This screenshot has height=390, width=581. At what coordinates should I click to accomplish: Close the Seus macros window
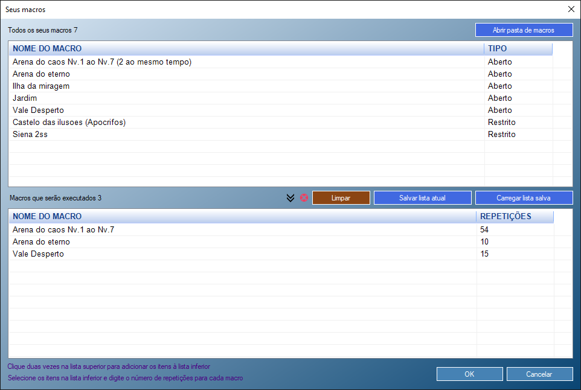click(571, 9)
